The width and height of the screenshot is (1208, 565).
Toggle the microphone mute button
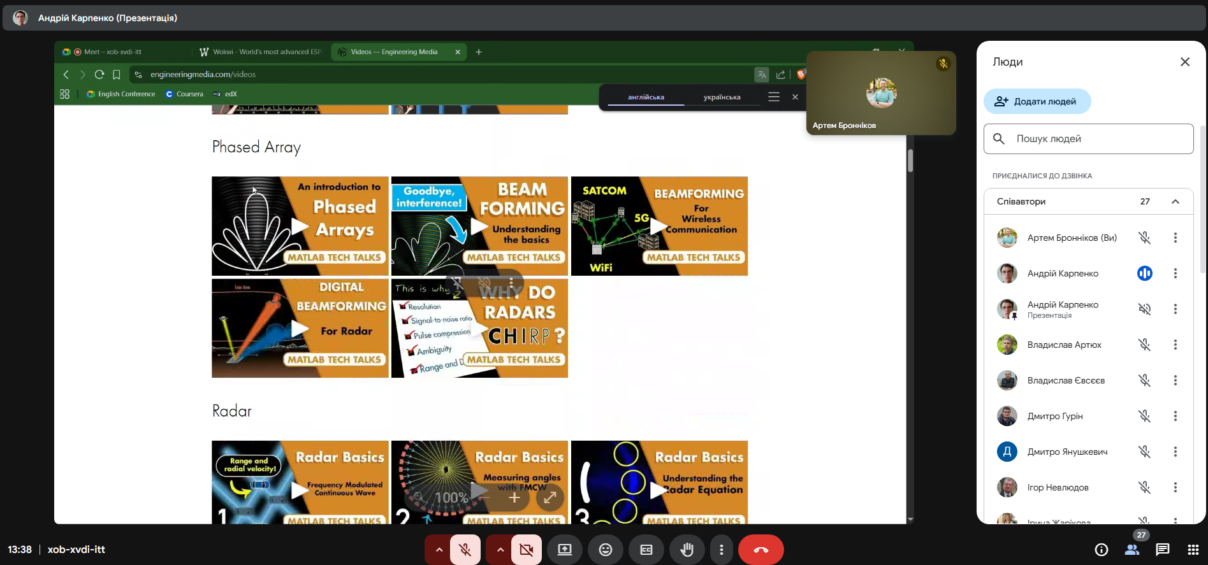465,550
